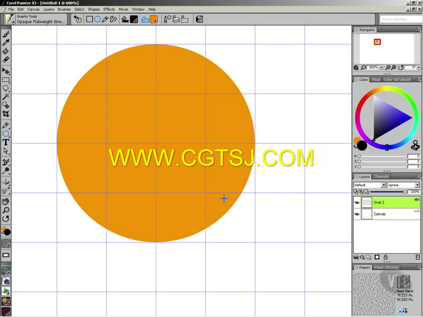This screenshot has width=423, height=317.
Task: Select the Eraser tool
Action: point(6,59)
